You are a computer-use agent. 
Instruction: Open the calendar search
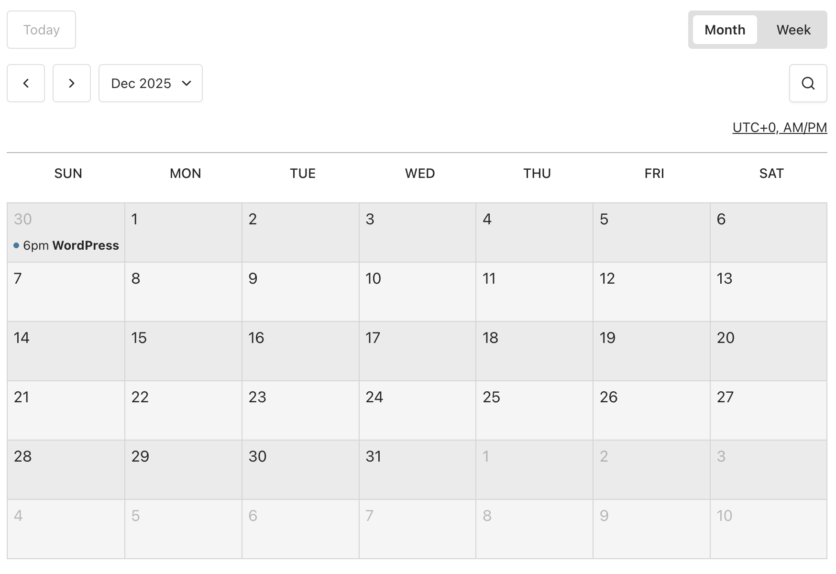point(808,83)
